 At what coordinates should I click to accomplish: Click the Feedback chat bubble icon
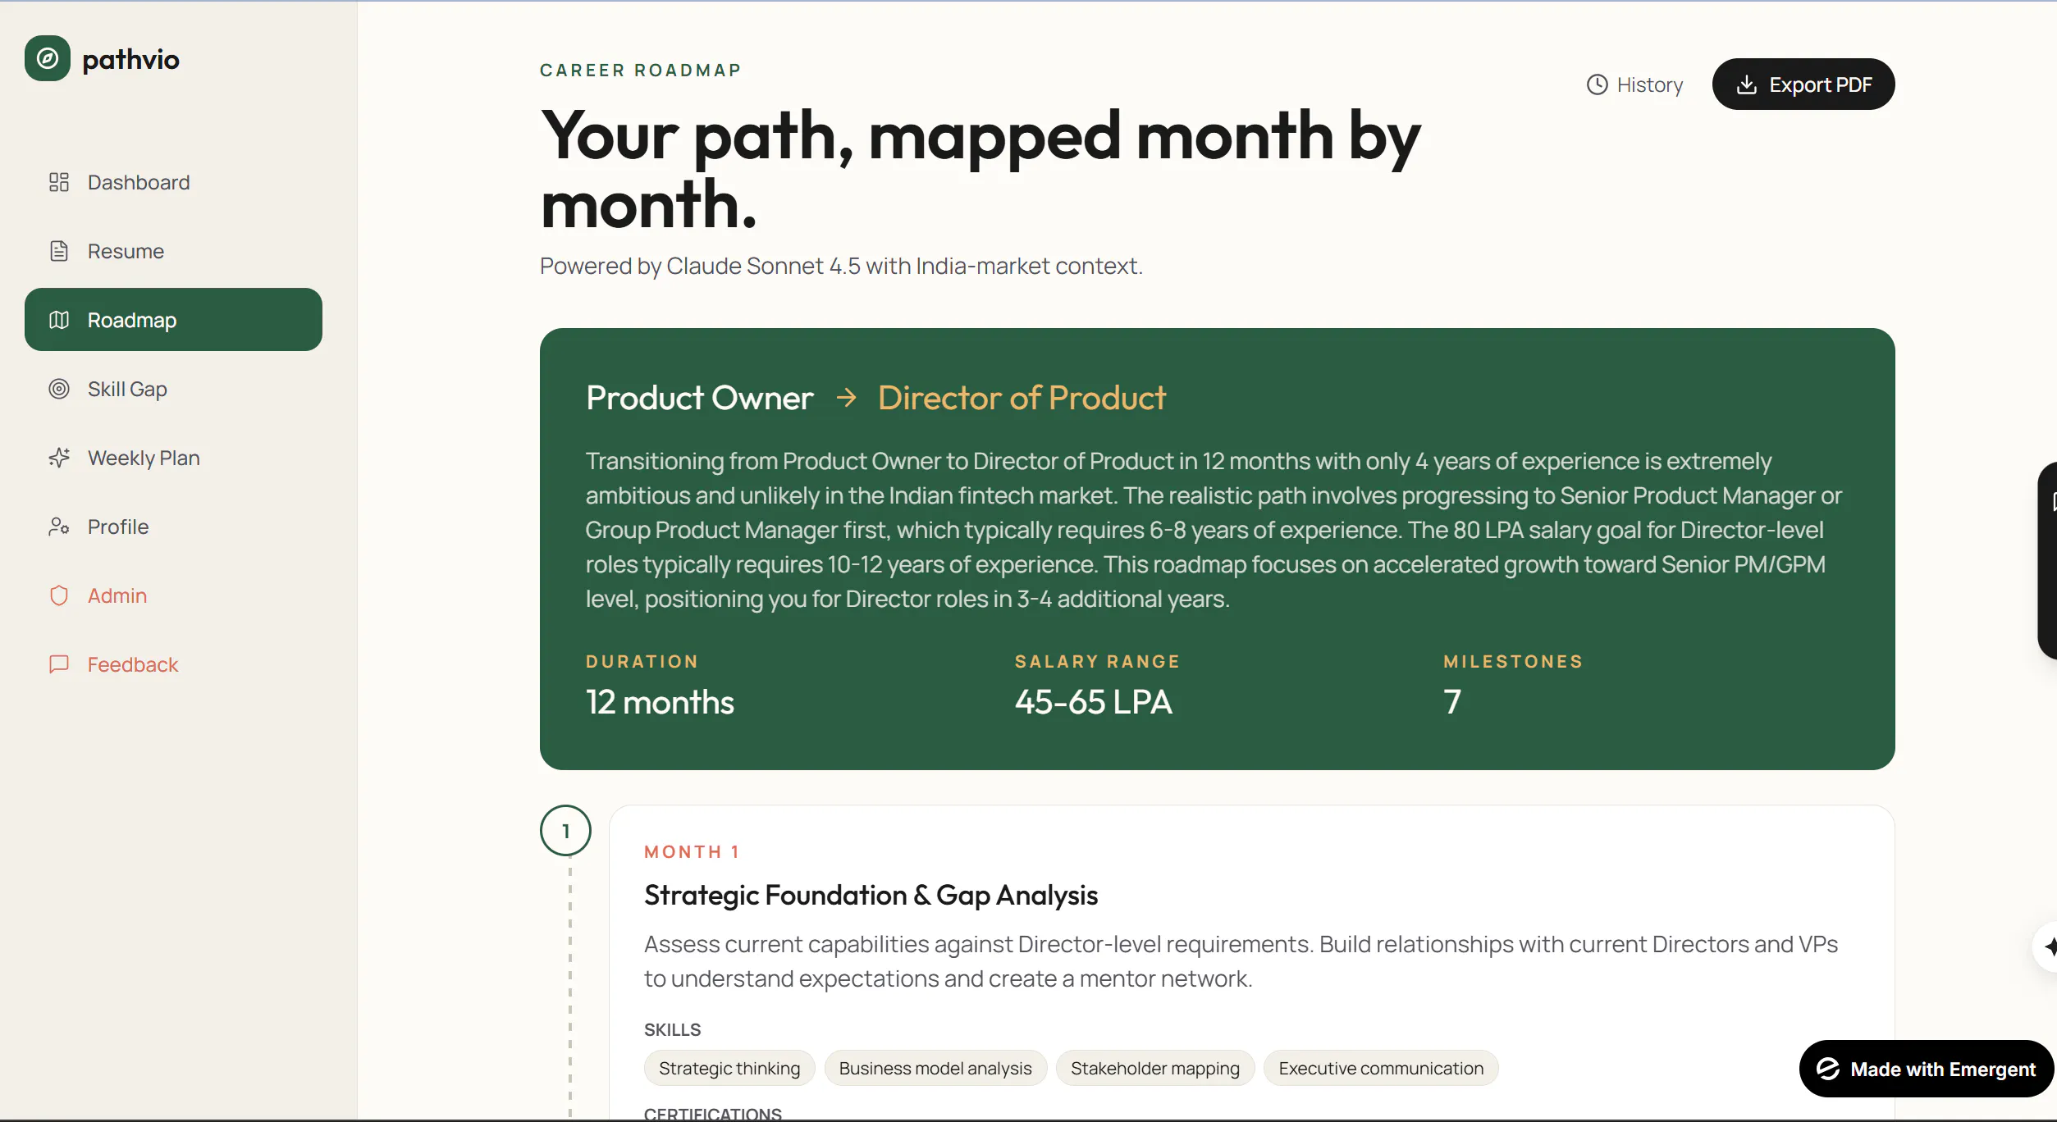(59, 664)
